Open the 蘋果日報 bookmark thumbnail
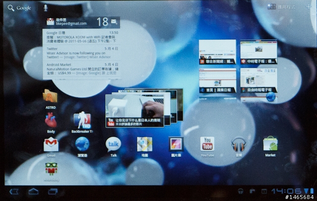 [217, 80]
